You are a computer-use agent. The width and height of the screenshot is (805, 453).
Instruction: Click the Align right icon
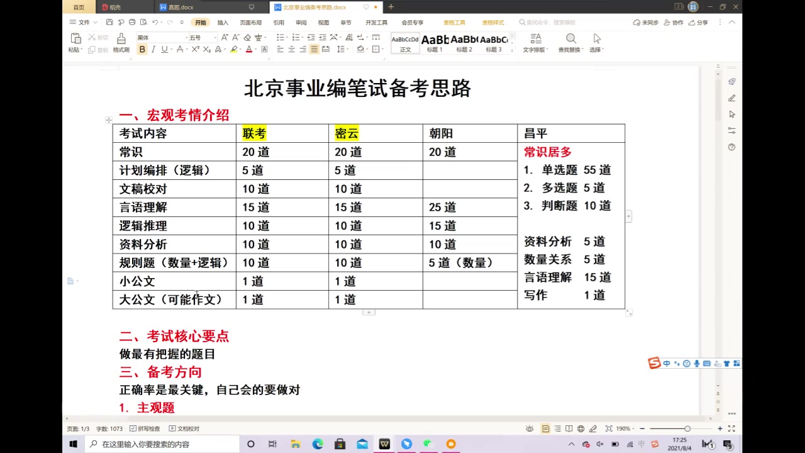303,49
